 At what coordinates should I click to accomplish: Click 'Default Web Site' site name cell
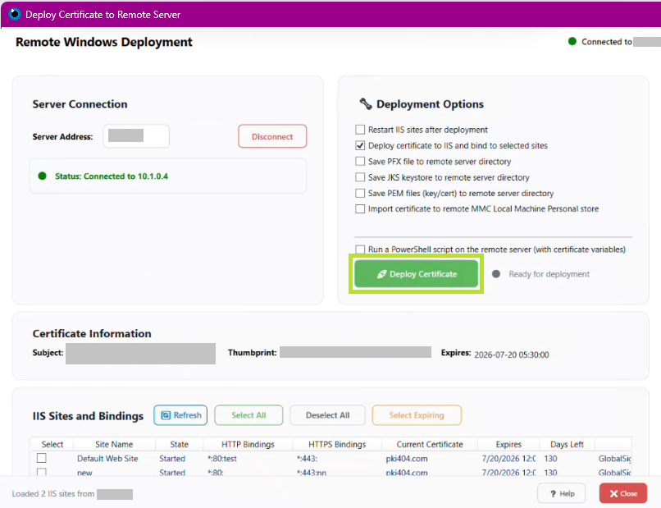tap(107, 458)
